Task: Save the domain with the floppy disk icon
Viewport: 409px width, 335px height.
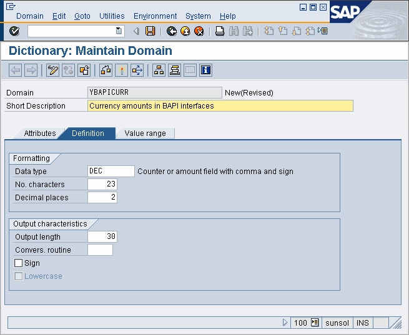Action: click(x=150, y=31)
